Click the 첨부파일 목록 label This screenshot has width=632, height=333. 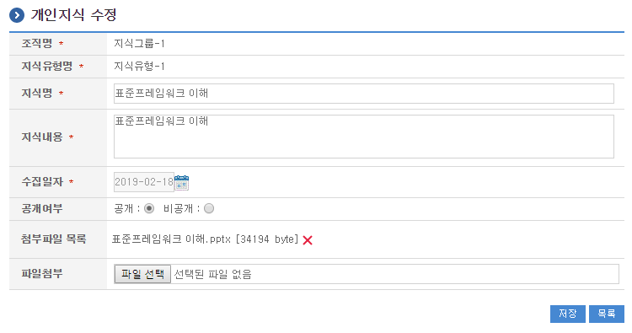(54, 239)
